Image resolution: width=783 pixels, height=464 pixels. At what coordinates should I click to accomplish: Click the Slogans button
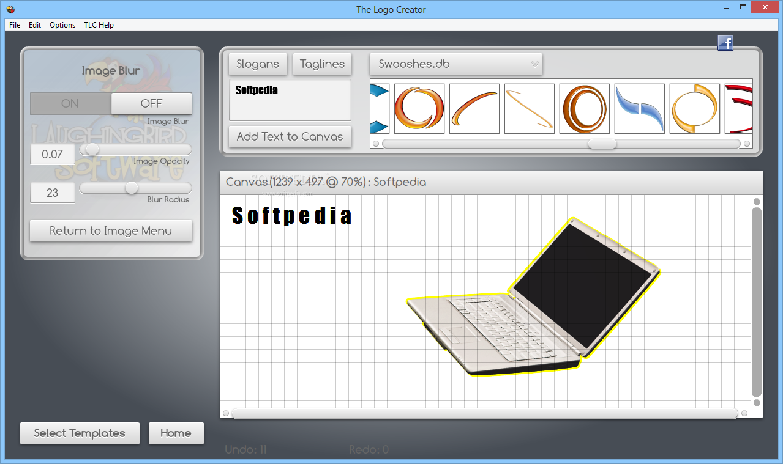(258, 64)
